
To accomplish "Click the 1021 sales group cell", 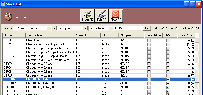I will (87, 79).
